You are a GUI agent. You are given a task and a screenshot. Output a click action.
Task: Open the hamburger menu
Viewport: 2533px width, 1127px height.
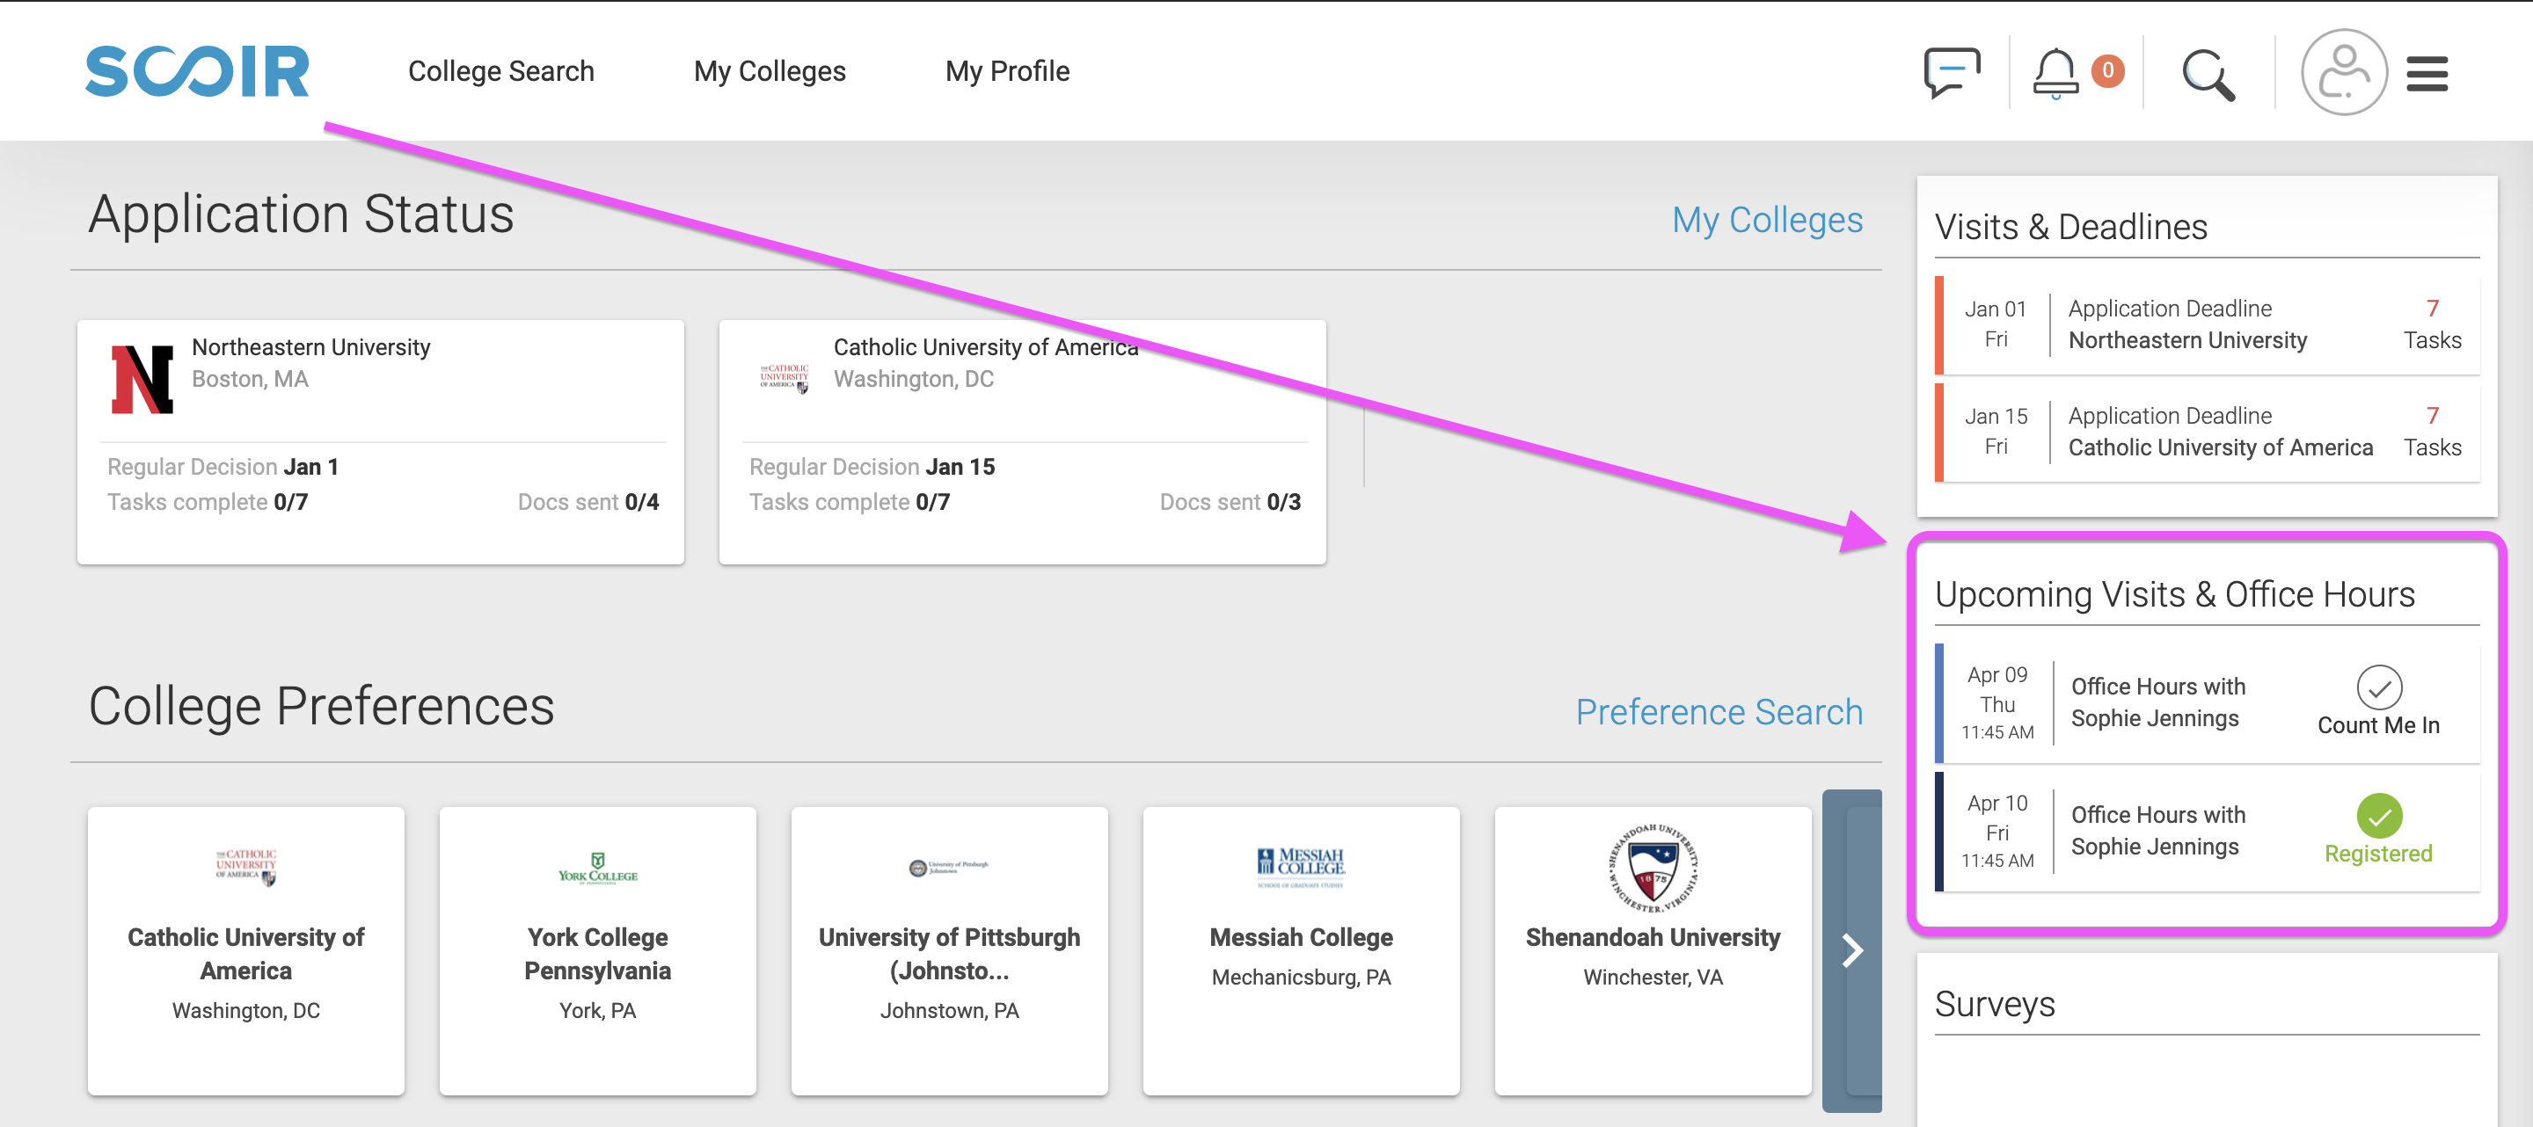(x=2426, y=74)
